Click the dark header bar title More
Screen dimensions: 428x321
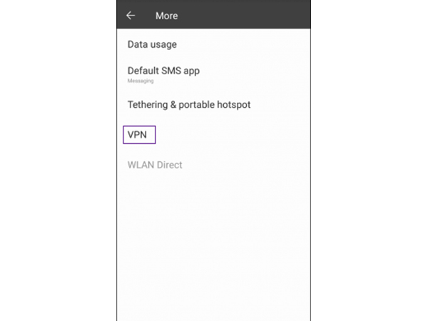point(166,16)
